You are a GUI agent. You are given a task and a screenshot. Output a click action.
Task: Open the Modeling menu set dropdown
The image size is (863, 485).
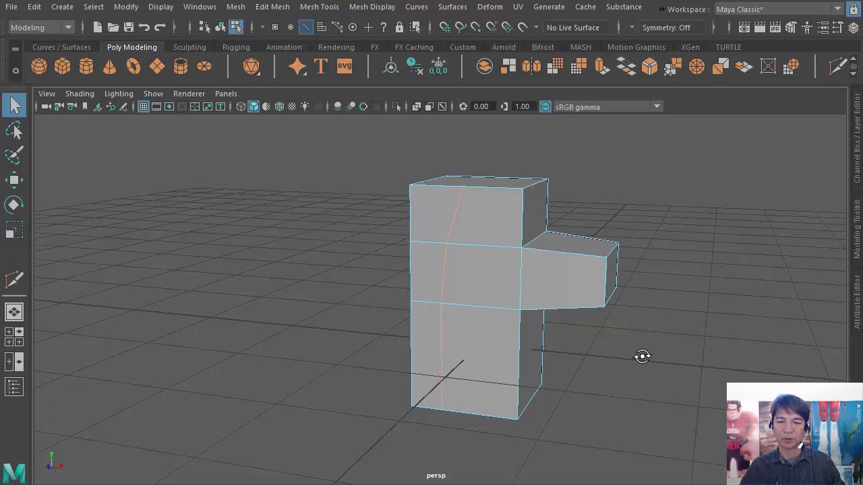40,27
